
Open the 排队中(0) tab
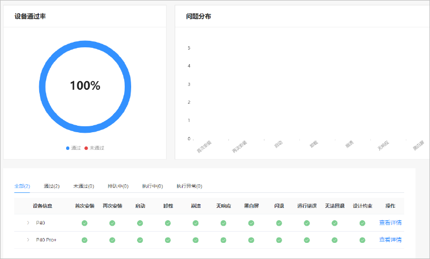coord(118,186)
